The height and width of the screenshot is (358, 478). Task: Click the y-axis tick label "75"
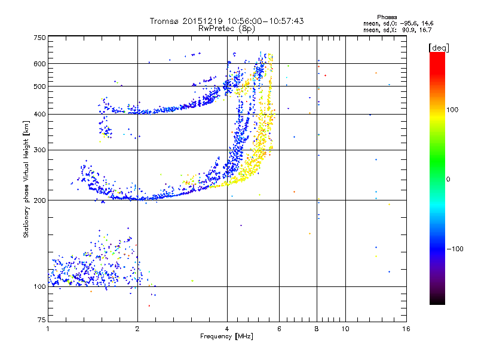tap(42, 320)
